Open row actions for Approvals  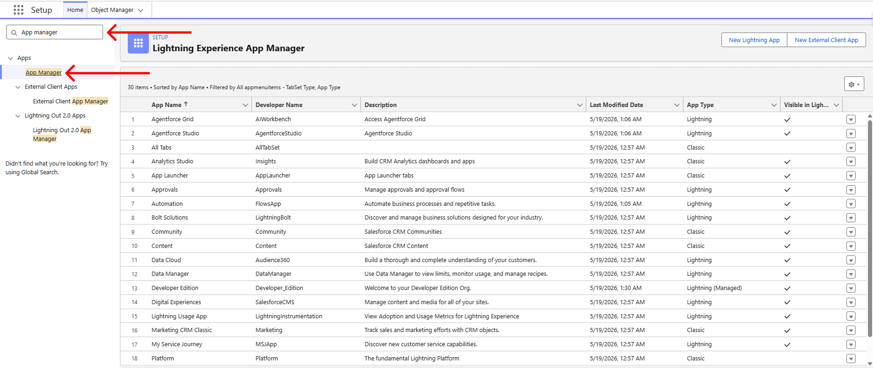851,190
